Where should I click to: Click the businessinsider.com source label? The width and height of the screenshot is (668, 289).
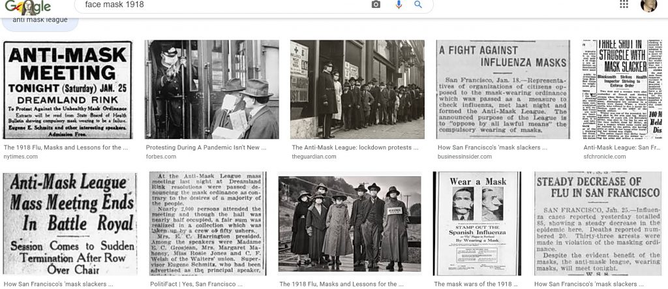pyautogui.click(x=464, y=157)
